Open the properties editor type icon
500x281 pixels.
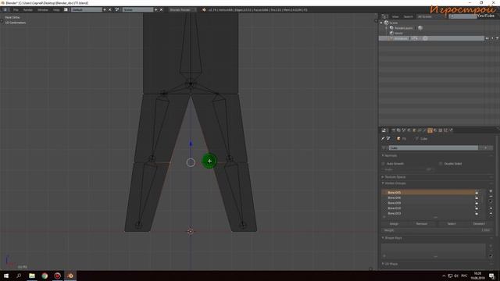tap(384, 130)
